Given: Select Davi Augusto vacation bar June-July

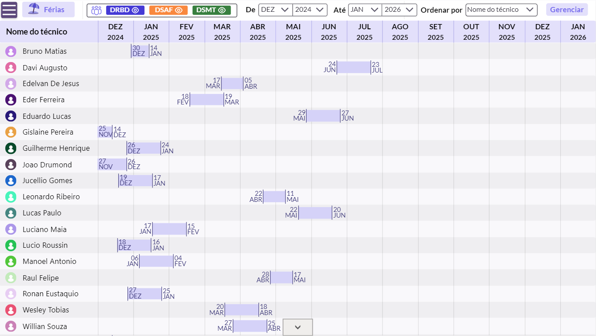Looking at the screenshot, I should click(354, 67).
